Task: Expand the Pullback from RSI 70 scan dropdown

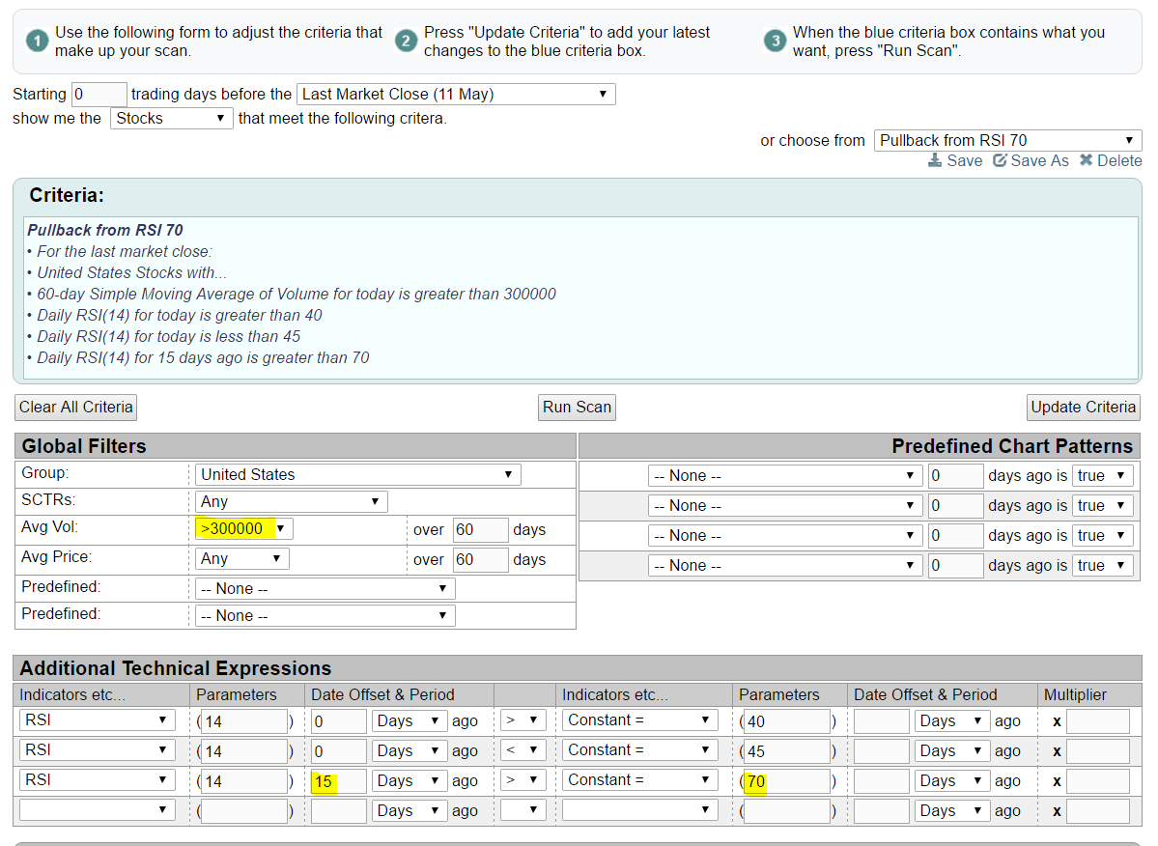Action: pos(1007,141)
